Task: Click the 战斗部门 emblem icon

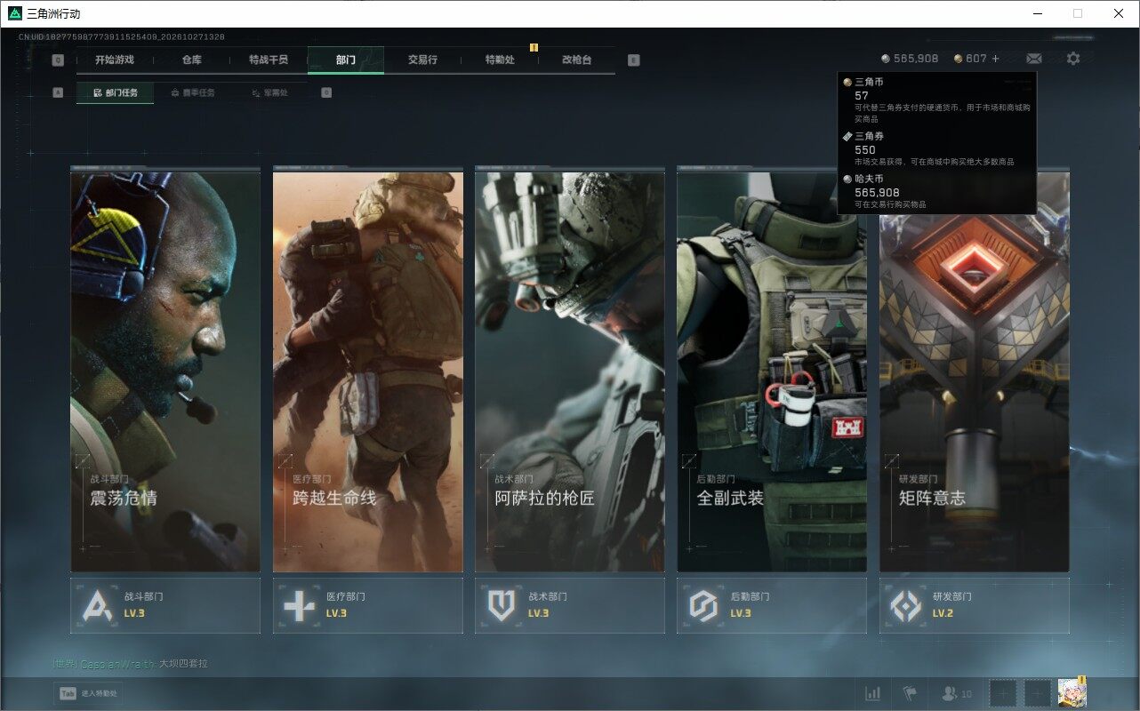Action: (98, 605)
